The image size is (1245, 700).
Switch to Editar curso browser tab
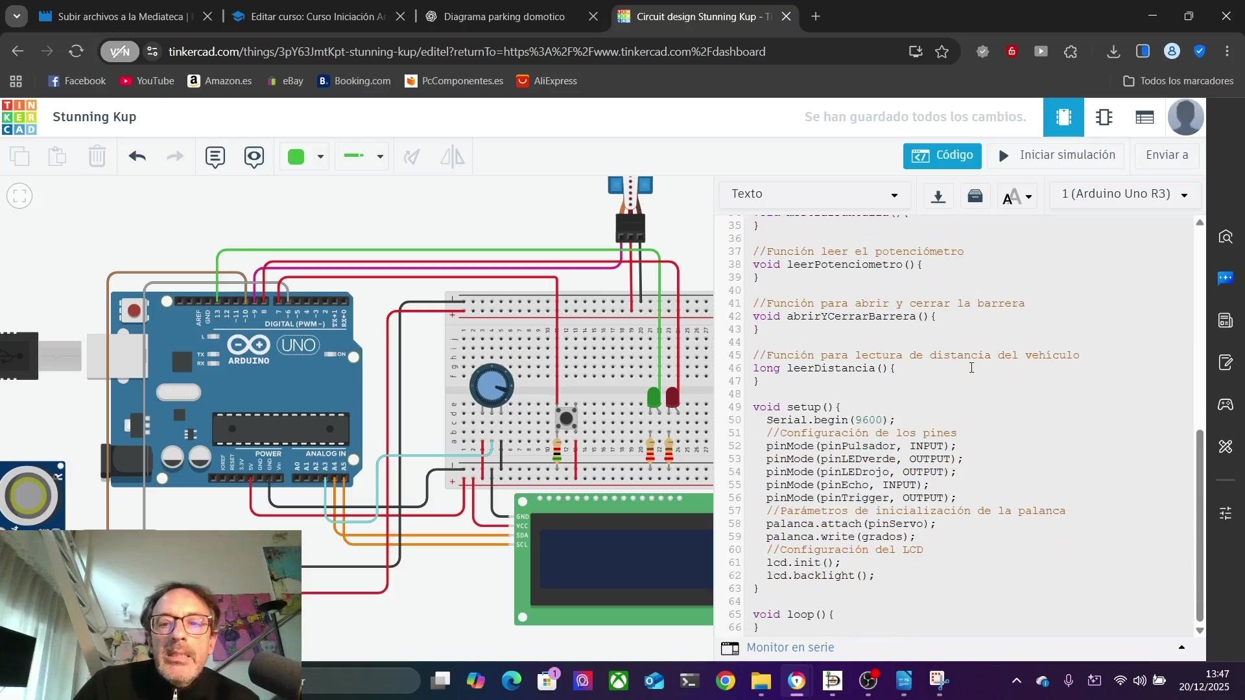pos(317,16)
